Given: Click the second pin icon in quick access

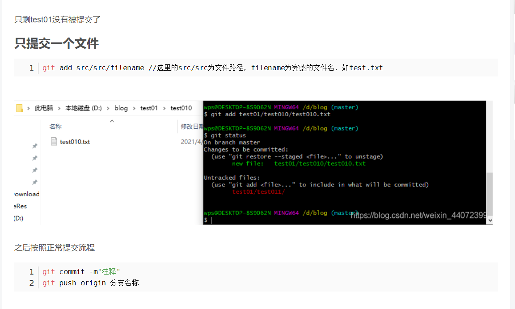Looking at the screenshot, I should [34, 158].
